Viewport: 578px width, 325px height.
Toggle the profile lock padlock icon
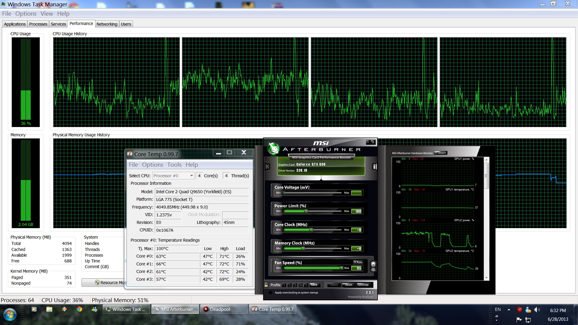coord(266,285)
